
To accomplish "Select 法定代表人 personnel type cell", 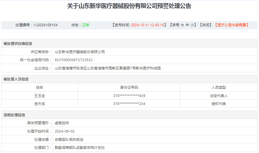I will [x=219, y=96].
